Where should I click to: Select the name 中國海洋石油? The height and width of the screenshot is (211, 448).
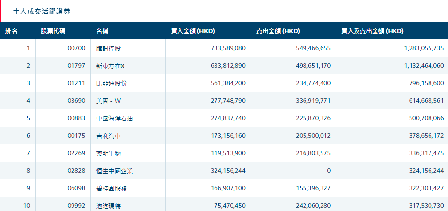click(115, 118)
